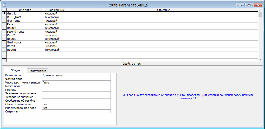Image resolution: width=265 pixels, height=129 pixels.
Task: Open data type dropdown for DEST_NAME
Action: (56, 17)
